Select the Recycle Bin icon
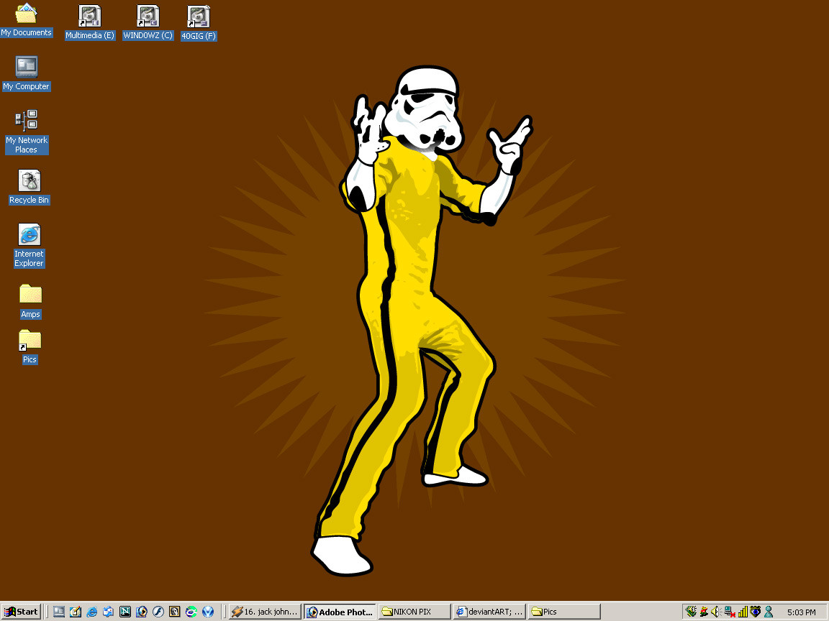Viewport: 829px width, 621px height. pyautogui.click(x=29, y=186)
